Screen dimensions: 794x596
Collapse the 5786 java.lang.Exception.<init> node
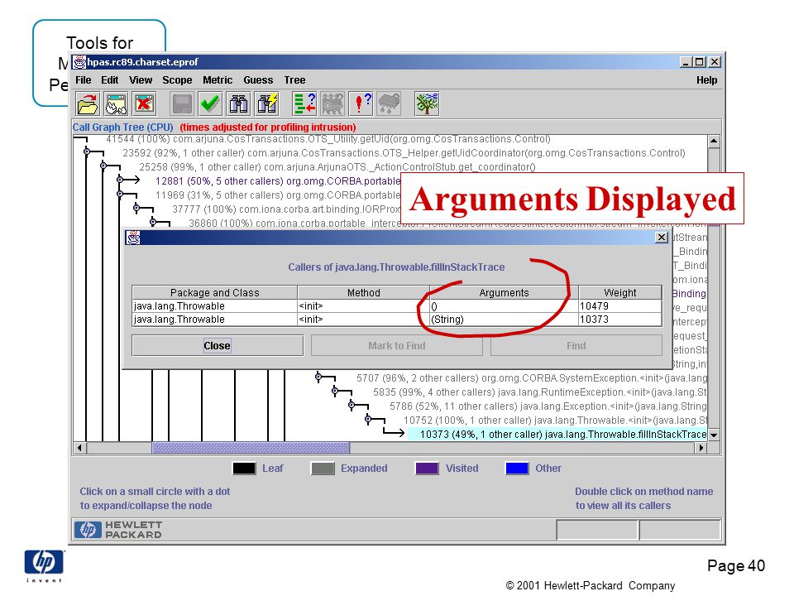[x=352, y=405]
